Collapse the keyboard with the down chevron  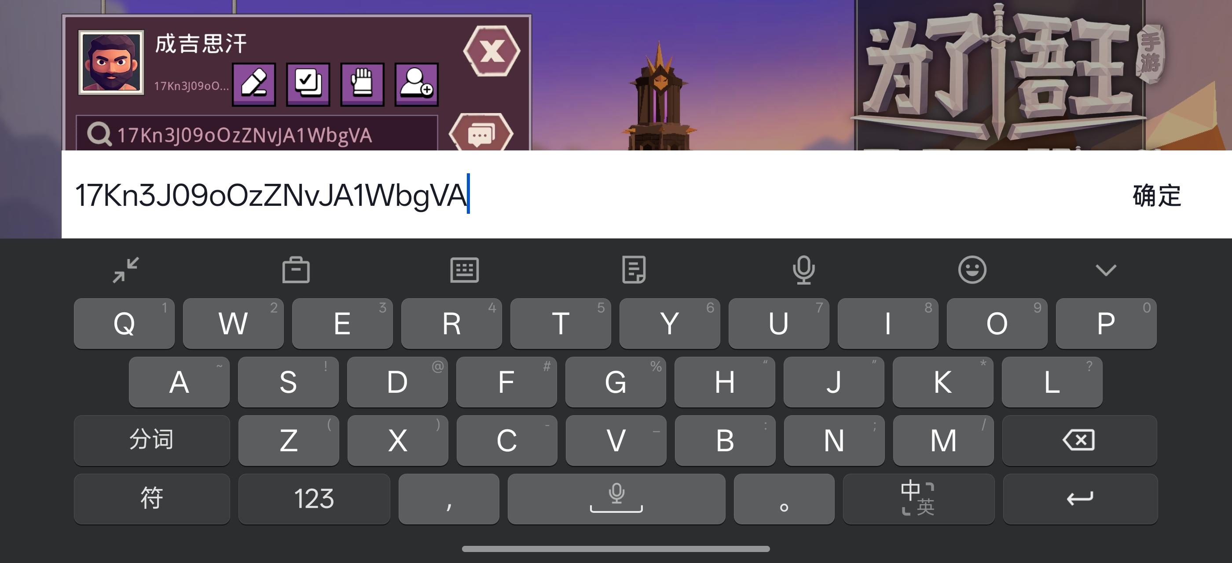[x=1106, y=270]
